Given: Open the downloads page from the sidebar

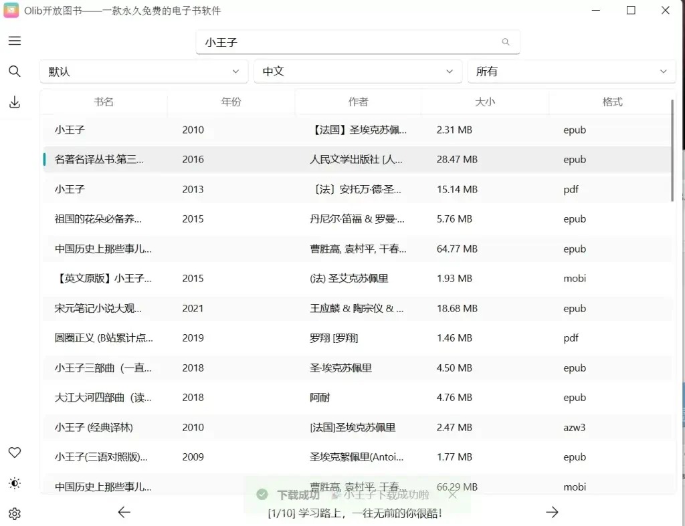Looking at the screenshot, I should 15,102.
